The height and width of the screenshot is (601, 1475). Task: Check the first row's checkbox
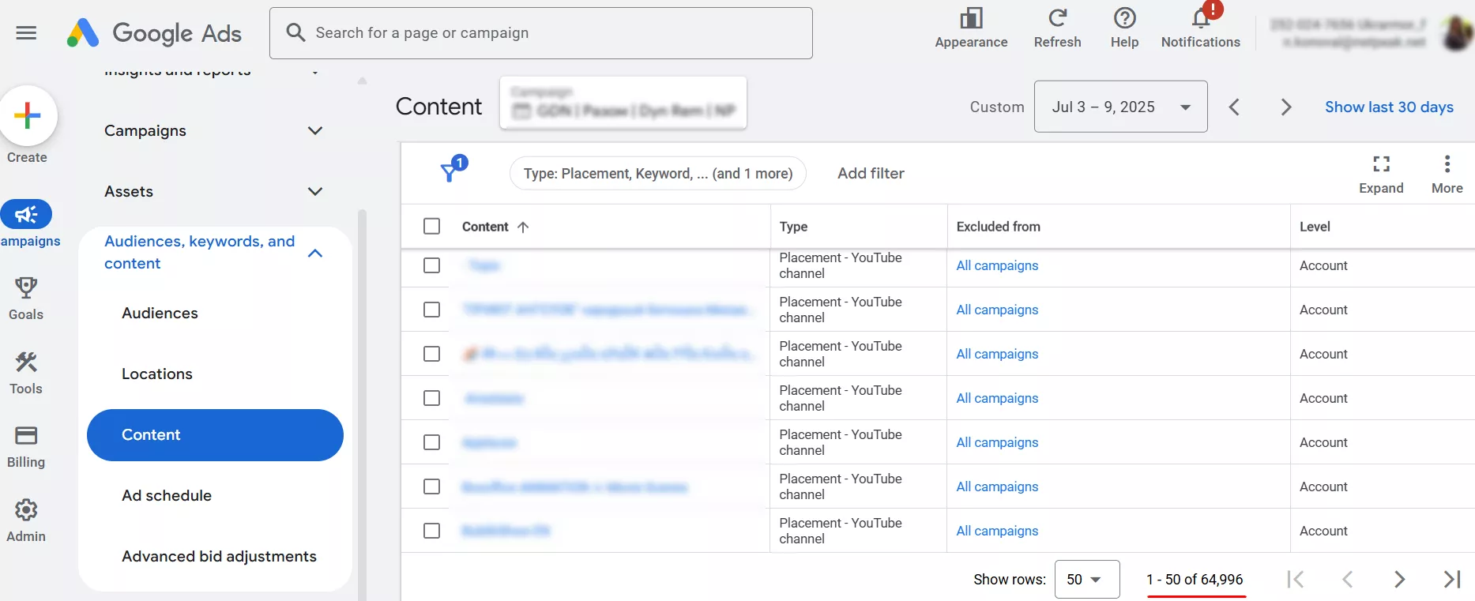[x=431, y=265]
